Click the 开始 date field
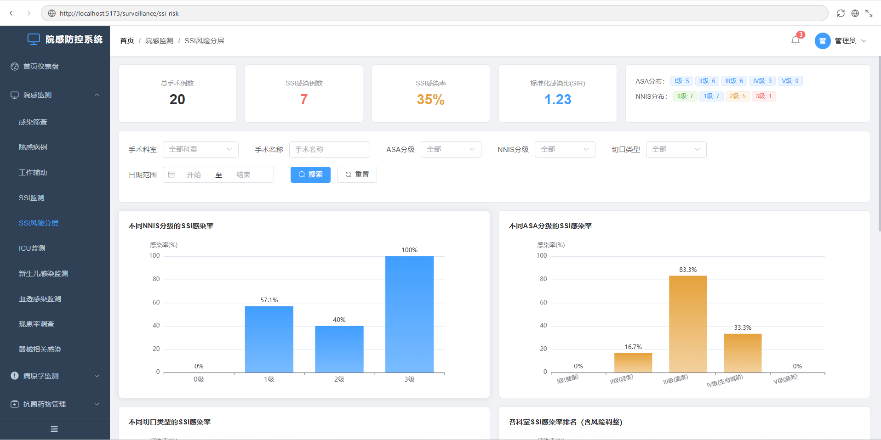Image resolution: width=881 pixels, height=440 pixels. (x=194, y=175)
